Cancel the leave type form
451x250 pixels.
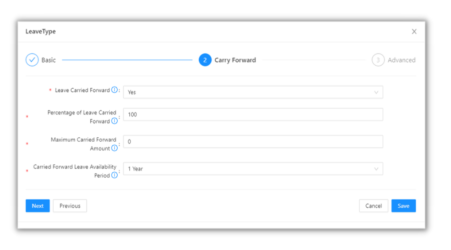coord(373,205)
